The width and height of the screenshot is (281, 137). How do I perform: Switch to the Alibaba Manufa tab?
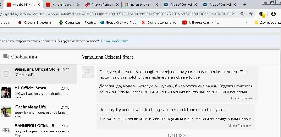pos(23,5)
